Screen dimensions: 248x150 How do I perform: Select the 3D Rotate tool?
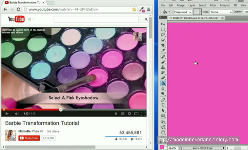coord(163,122)
